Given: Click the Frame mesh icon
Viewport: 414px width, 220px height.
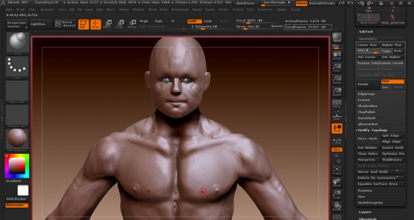Looking at the screenshot, I should click(337, 170).
